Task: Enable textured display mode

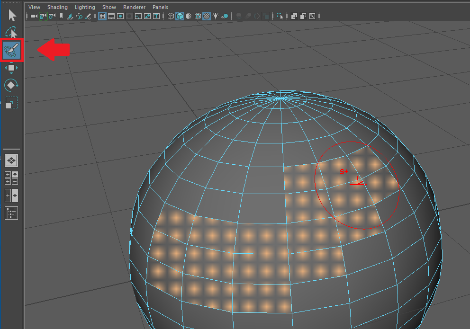Action: [x=207, y=16]
